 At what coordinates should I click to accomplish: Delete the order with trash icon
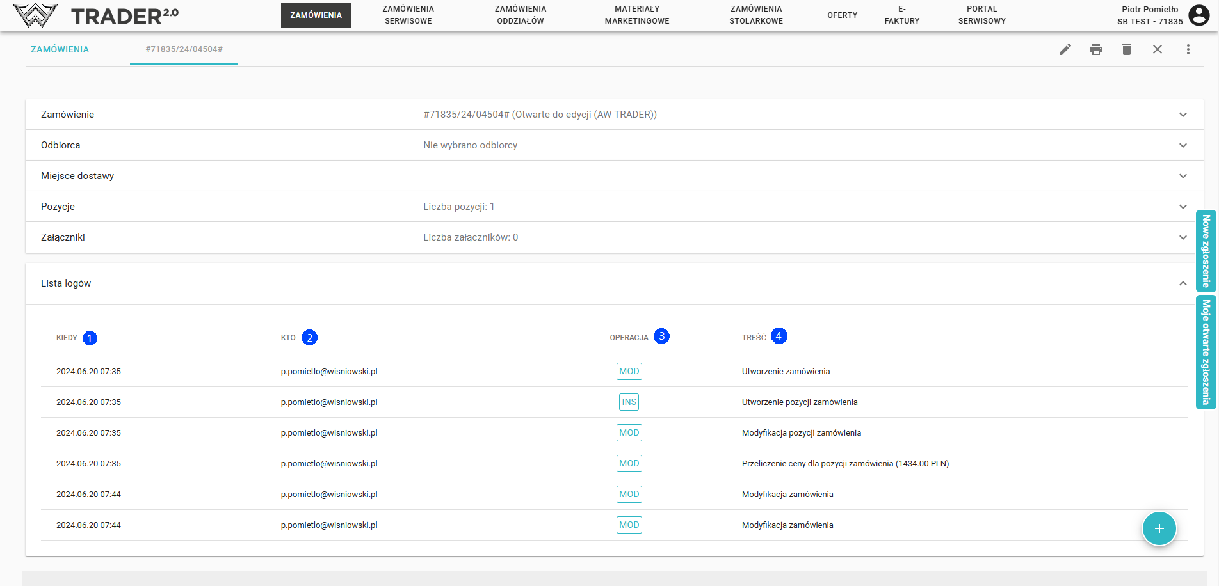click(x=1126, y=49)
